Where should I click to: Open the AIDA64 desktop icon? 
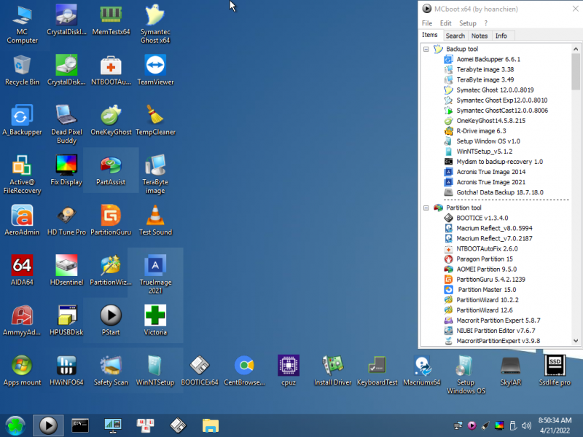pyautogui.click(x=22, y=267)
